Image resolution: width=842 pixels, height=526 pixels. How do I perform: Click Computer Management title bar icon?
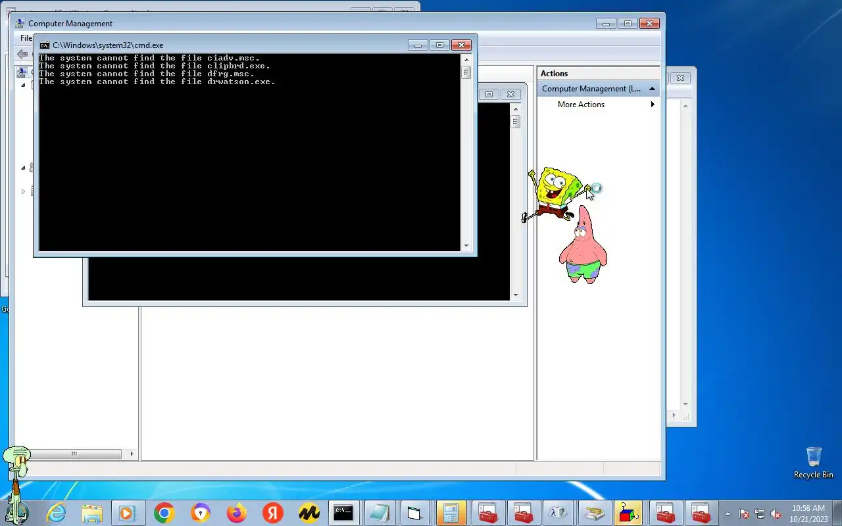click(x=20, y=23)
